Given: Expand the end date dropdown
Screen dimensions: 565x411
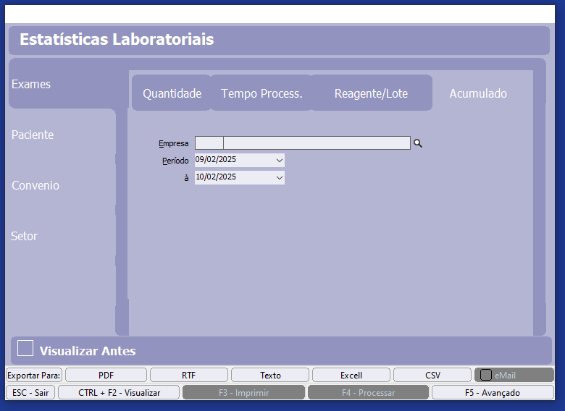Looking at the screenshot, I should click(x=279, y=177).
